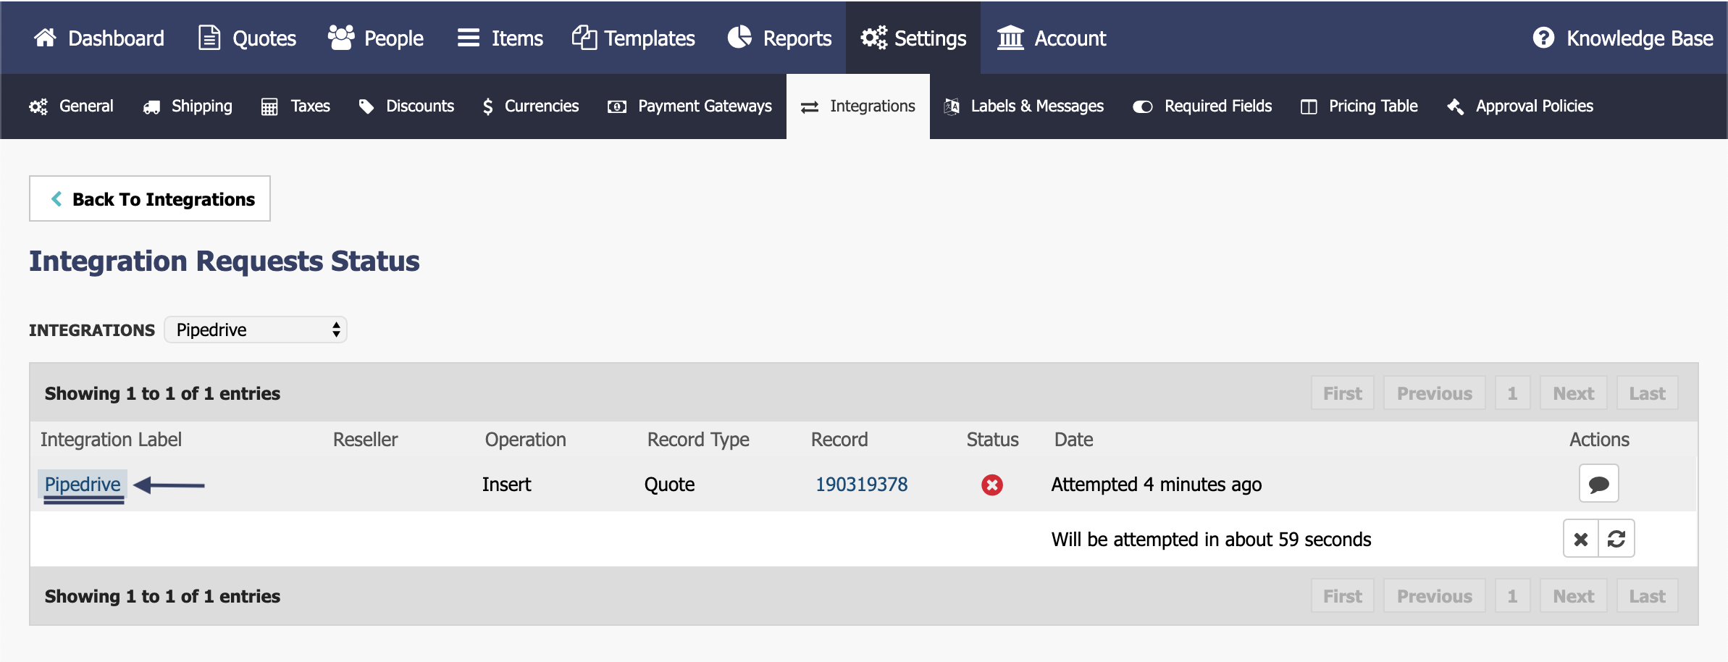The height and width of the screenshot is (662, 1728).
Task: Click the Currencies dollar sign icon
Action: [488, 107]
